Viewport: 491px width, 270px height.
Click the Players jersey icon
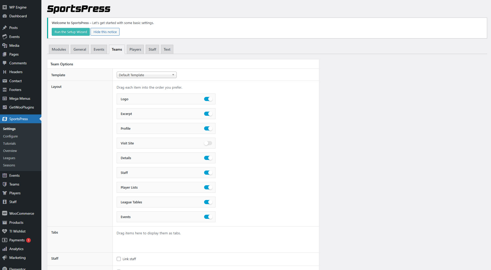(x=5, y=193)
